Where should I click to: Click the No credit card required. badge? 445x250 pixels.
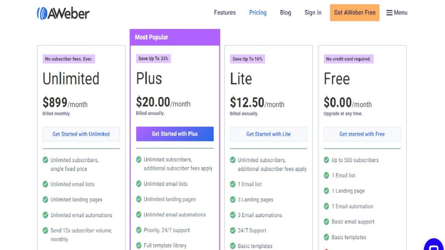click(x=349, y=59)
